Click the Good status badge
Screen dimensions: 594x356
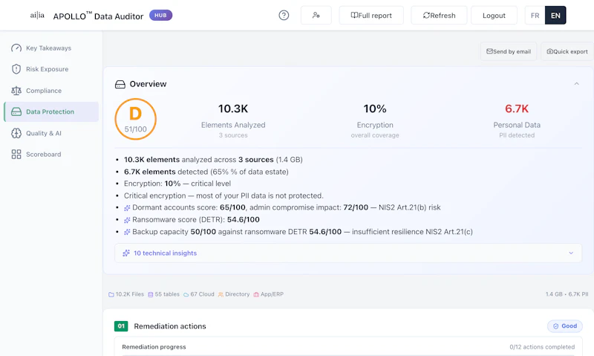[565, 326]
